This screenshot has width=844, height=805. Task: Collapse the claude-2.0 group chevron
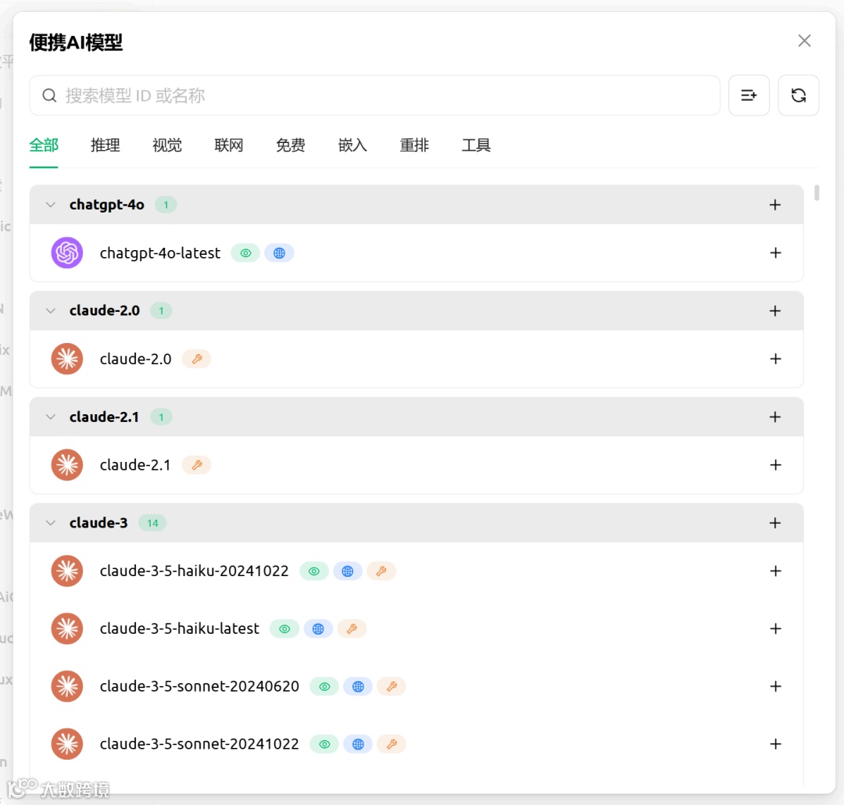(51, 311)
